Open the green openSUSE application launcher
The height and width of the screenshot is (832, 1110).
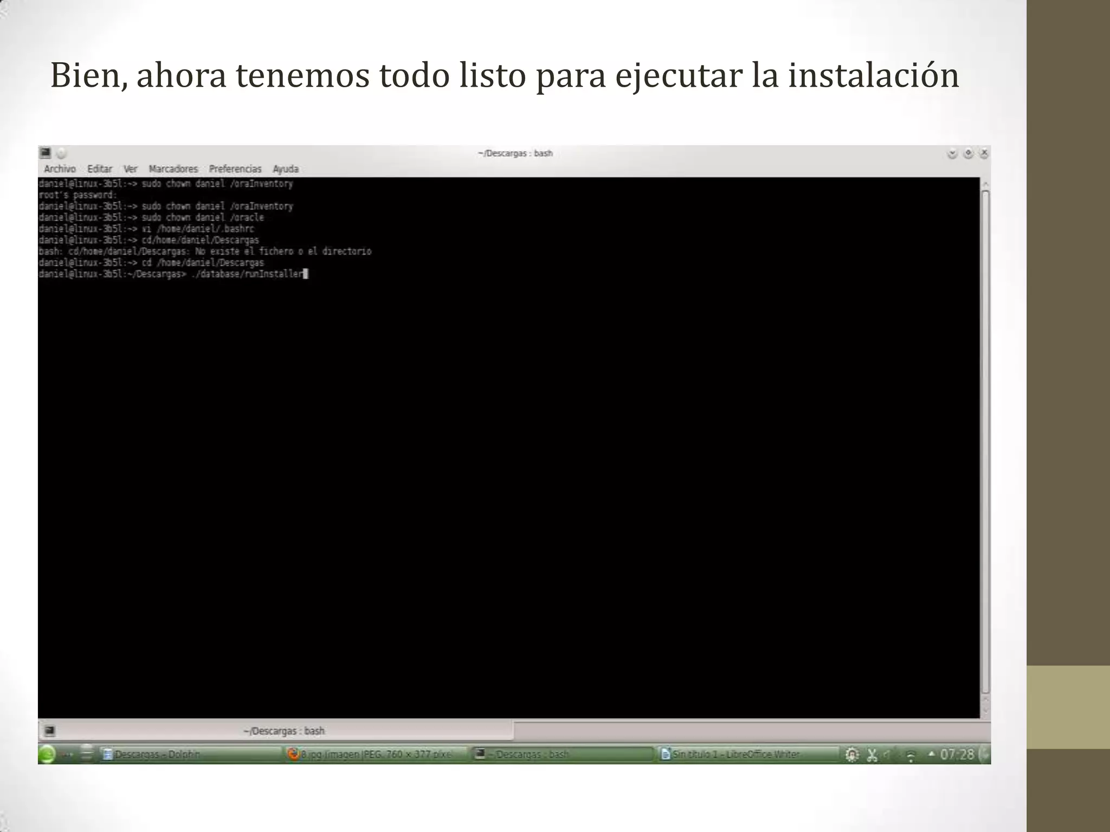pos(47,755)
